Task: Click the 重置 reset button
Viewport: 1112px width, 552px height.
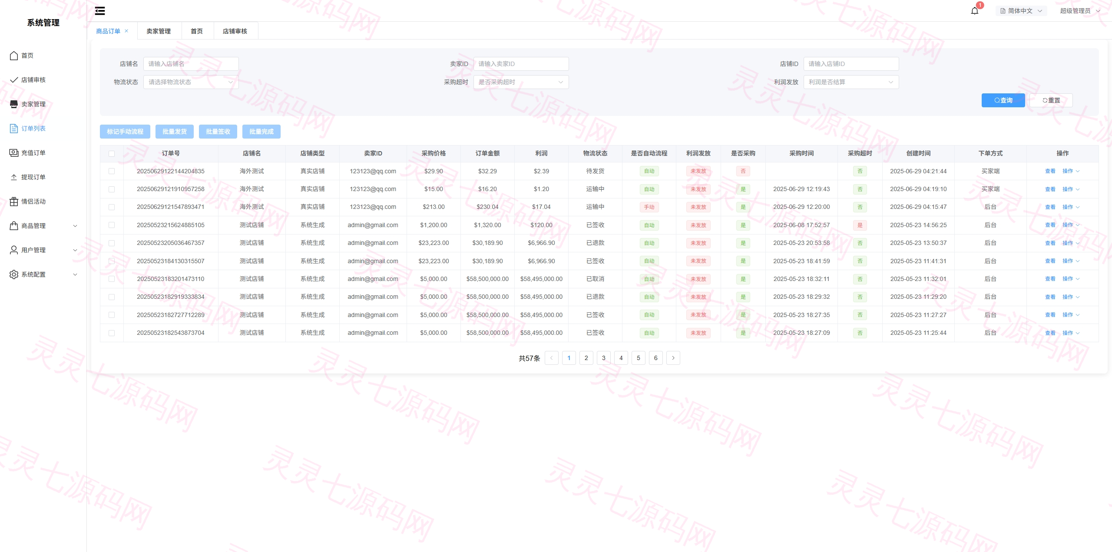Action: point(1051,100)
